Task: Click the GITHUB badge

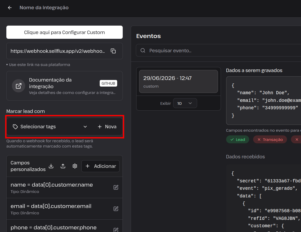Action: (x=108, y=83)
